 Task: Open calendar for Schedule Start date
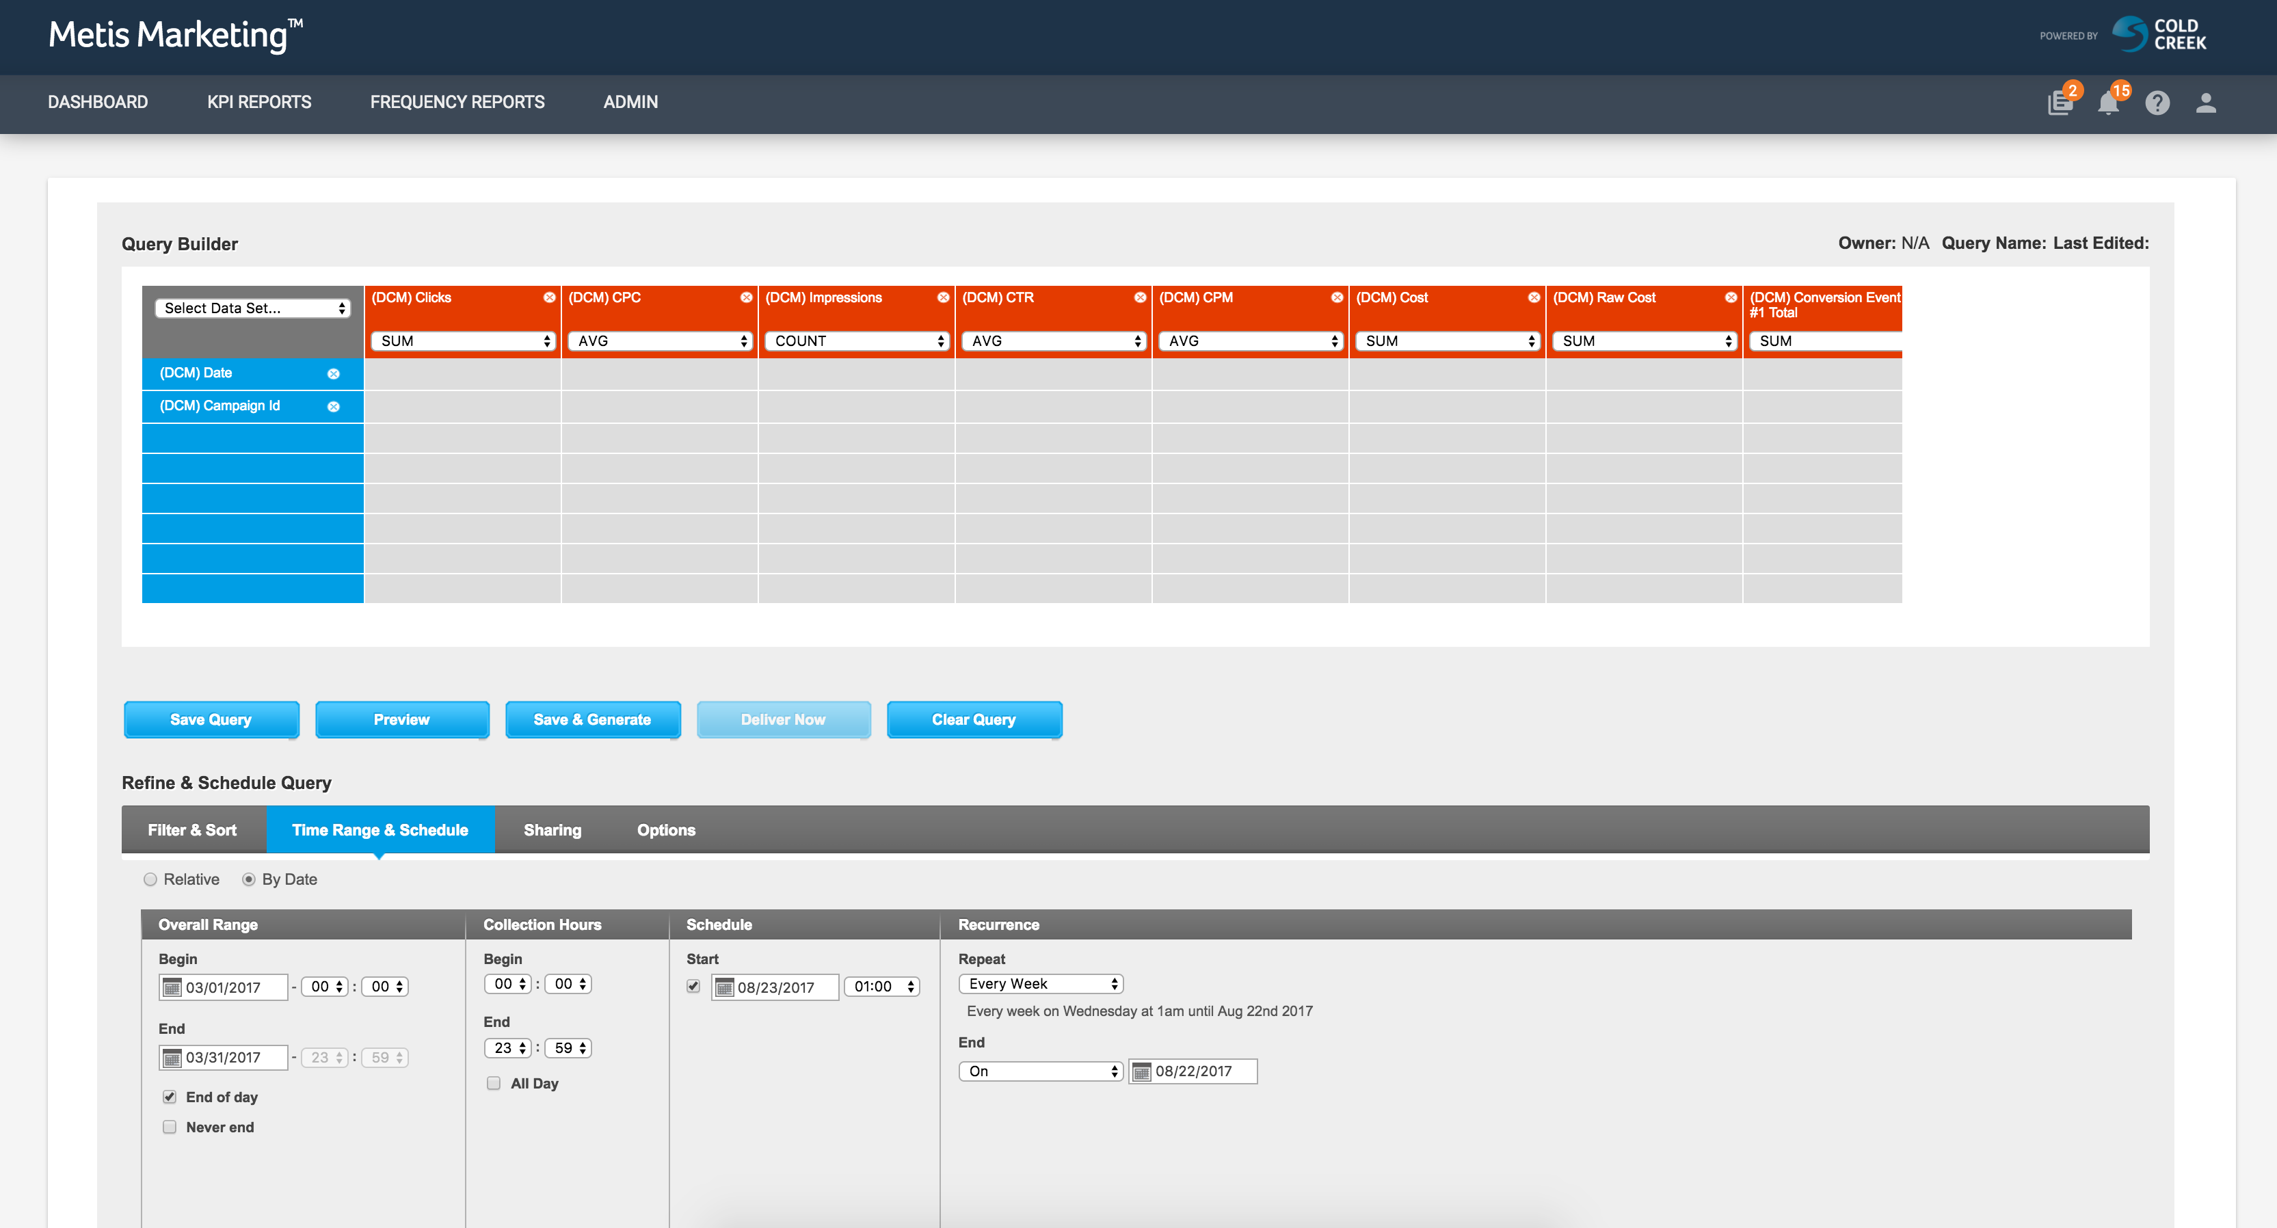pos(725,987)
